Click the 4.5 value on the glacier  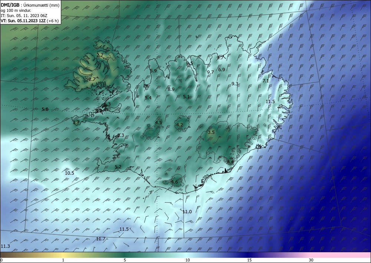158,122
